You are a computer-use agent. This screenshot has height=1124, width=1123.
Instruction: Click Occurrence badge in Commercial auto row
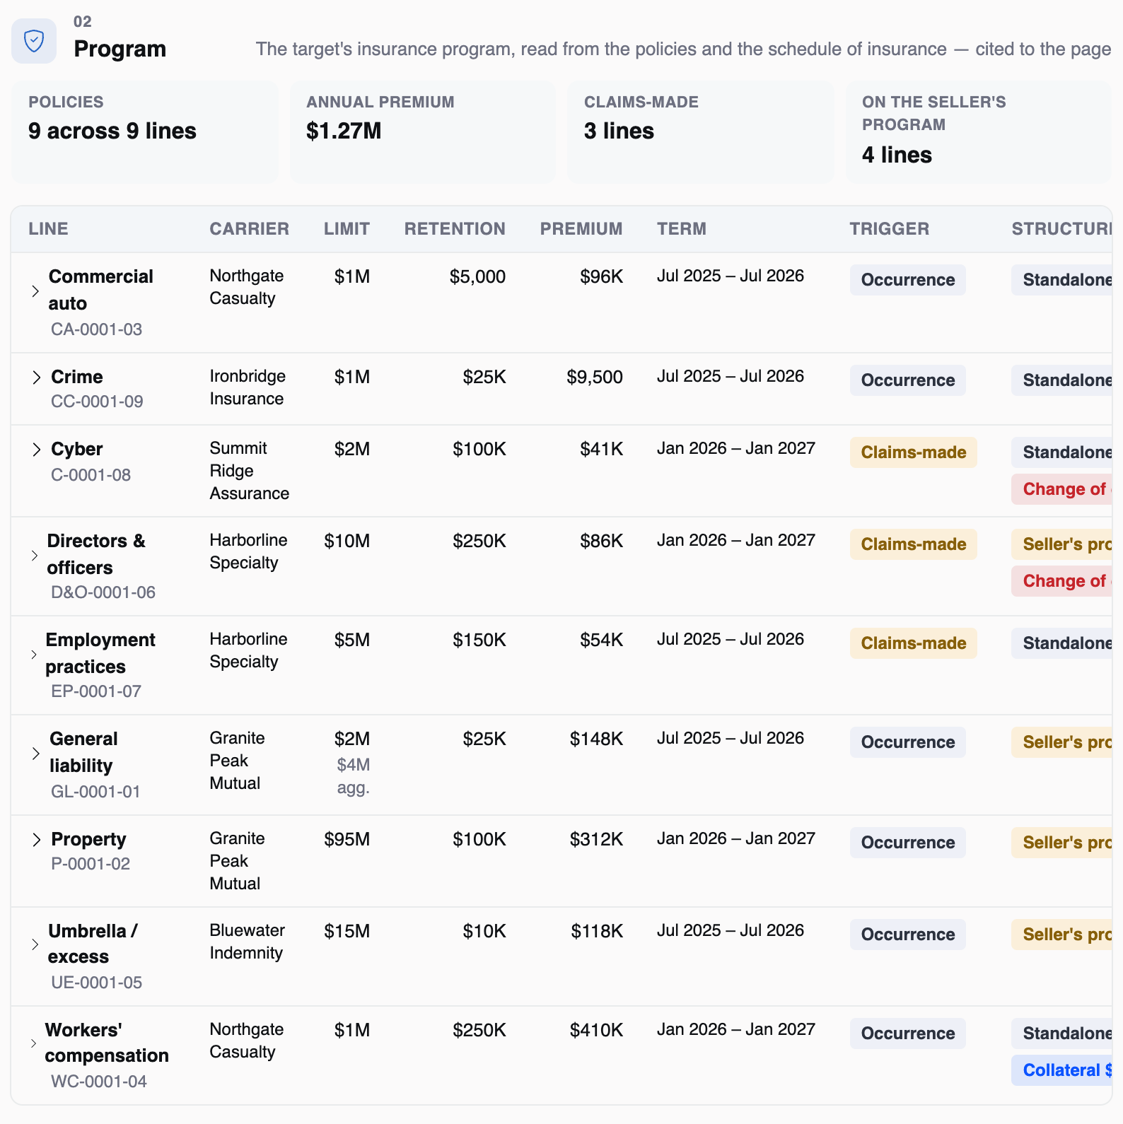pos(907,280)
